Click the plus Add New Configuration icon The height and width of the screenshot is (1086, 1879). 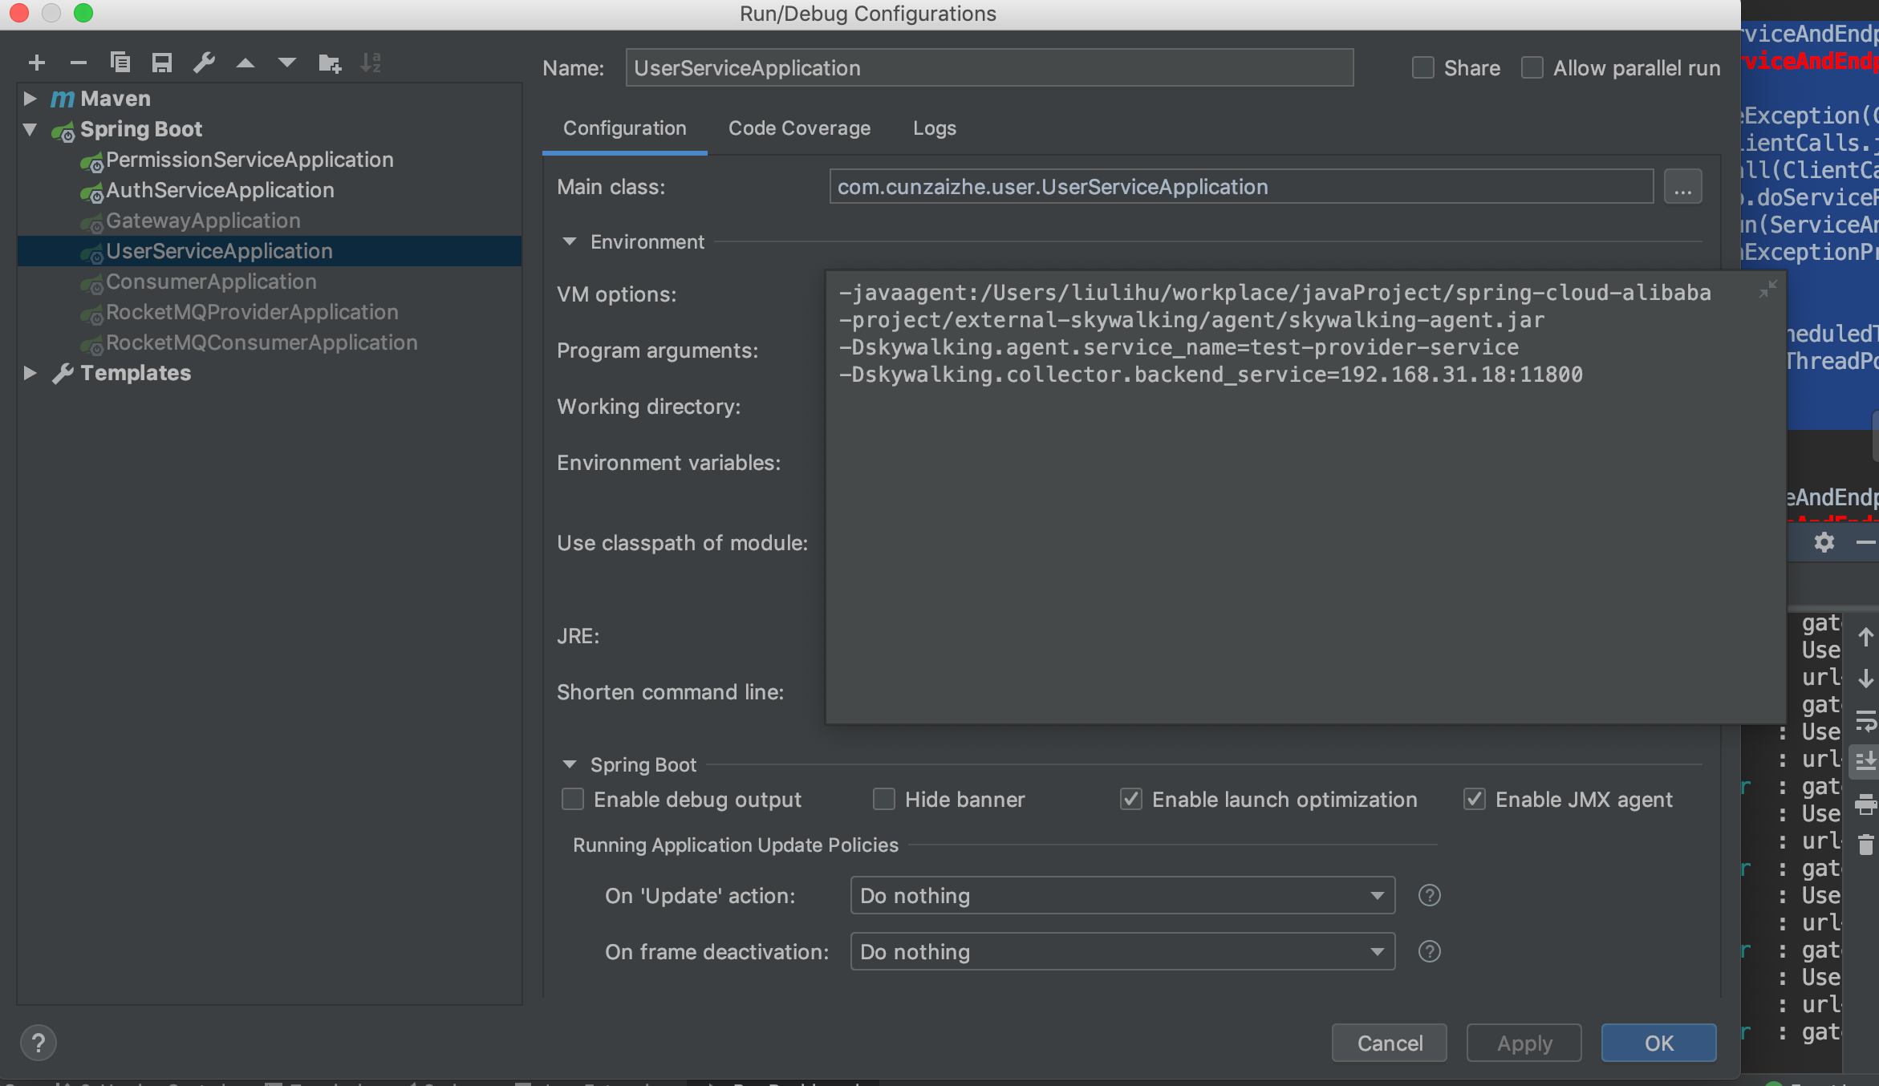click(36, 63)
